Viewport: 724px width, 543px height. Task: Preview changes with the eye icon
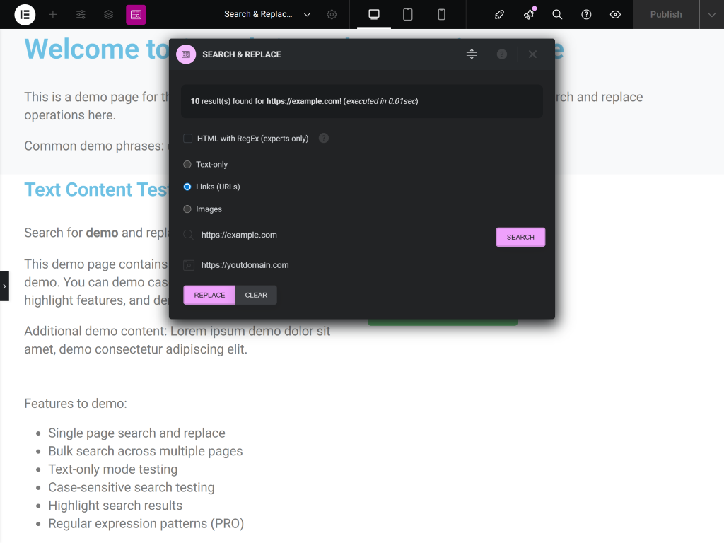[614, 14]
